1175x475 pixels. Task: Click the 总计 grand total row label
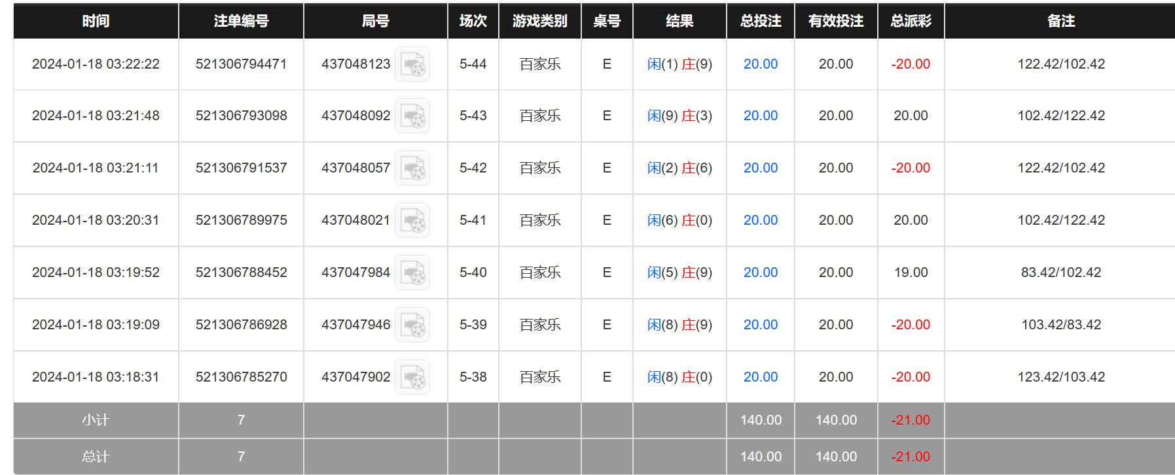96,457
